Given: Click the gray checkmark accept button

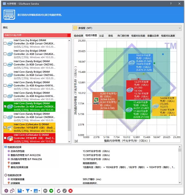Looking at the screenshot, I should point(65,191).
